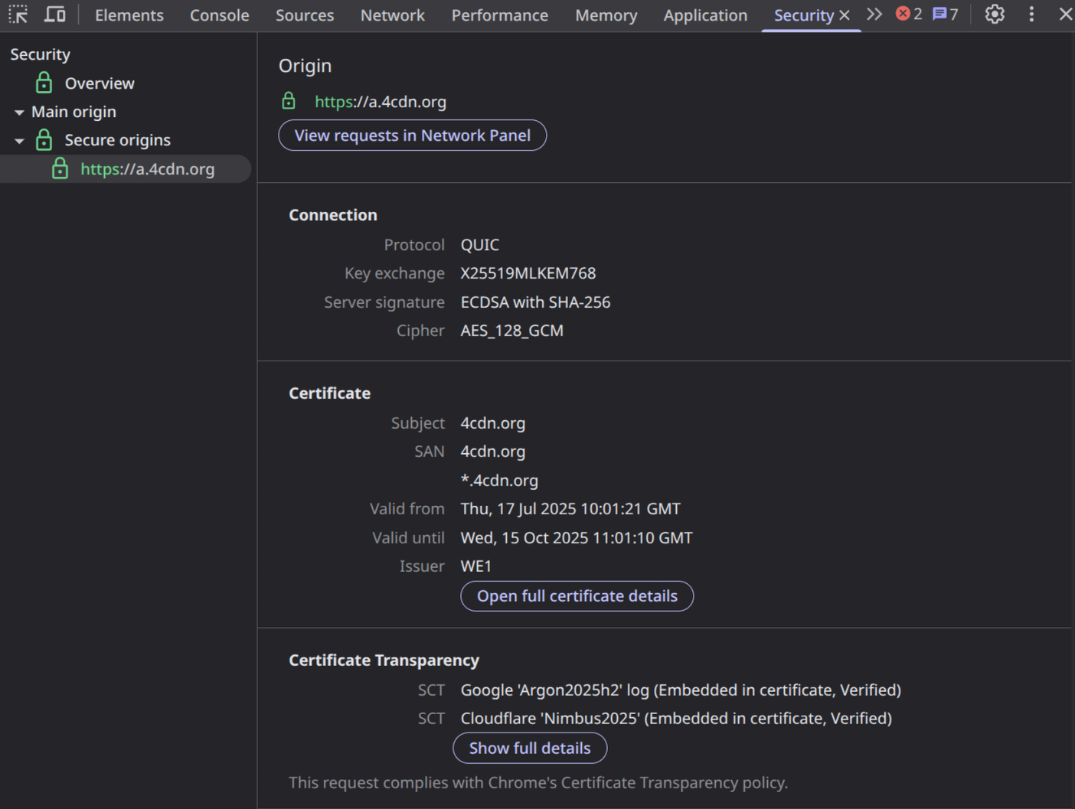Click the lock icon next to Origin URL
This screenshot has height=809, width=1075.
[289, 101]
